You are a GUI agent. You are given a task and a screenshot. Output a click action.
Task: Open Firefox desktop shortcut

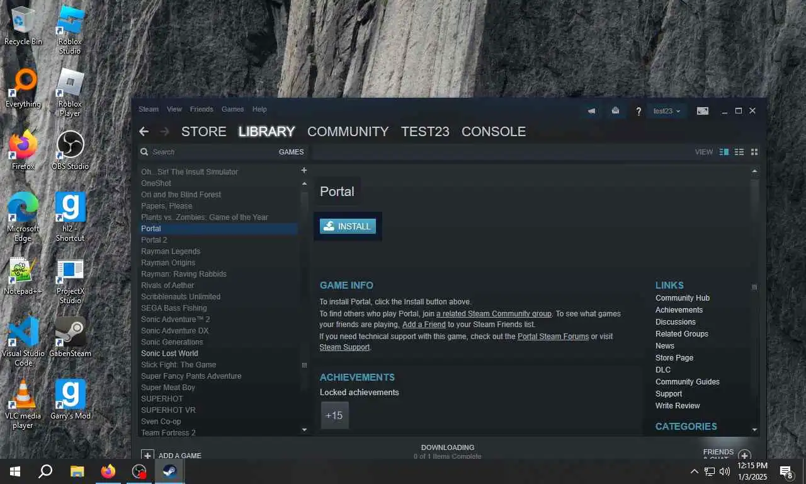click(x=23, y=151)
